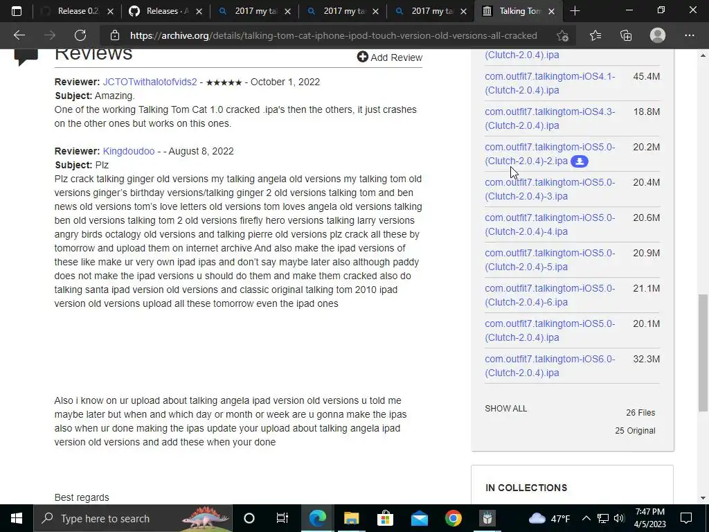The width and height of the screenshot is (709, 532).
Task: Click the August 8, 2022 review date
Action: point(201,151)
